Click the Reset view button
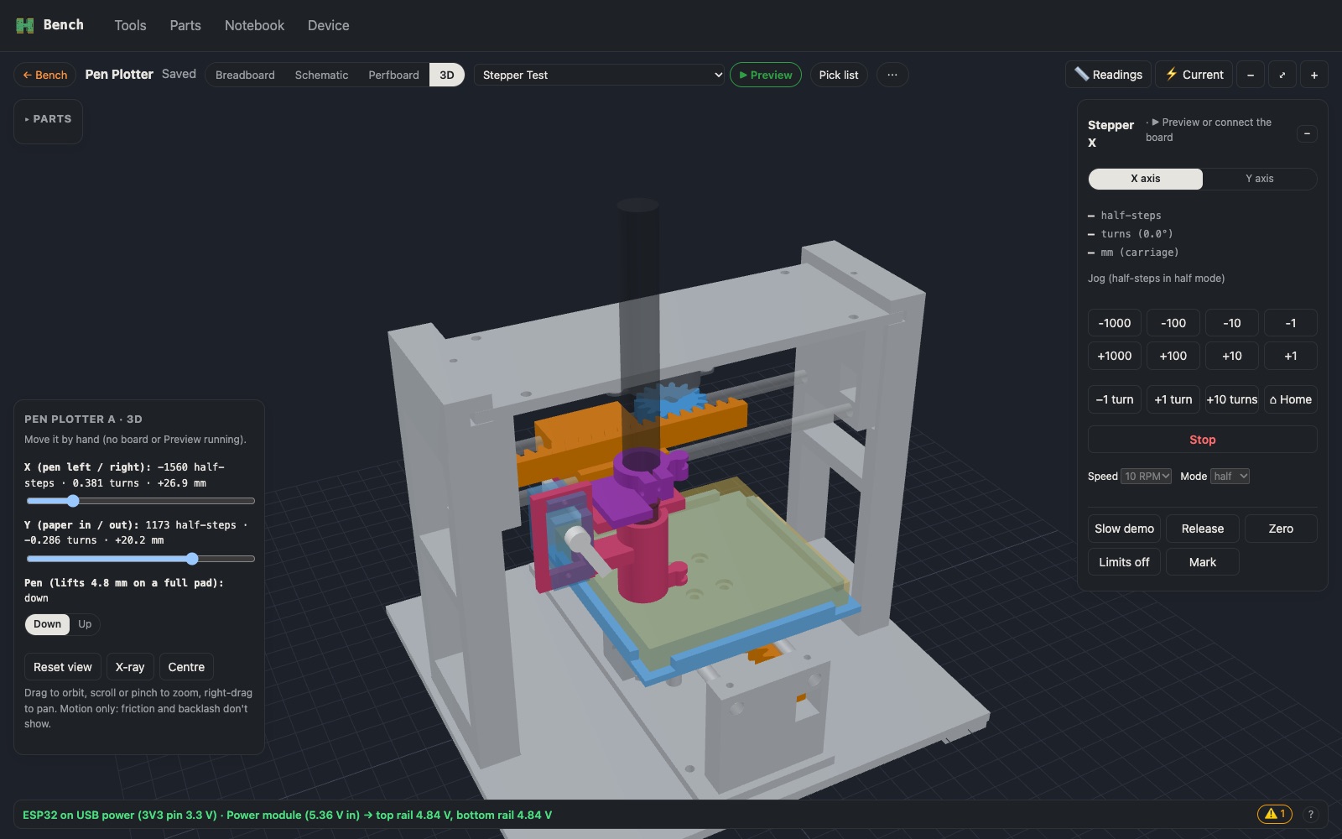This screenshot has height=839, width=1342. pos(63,667)
